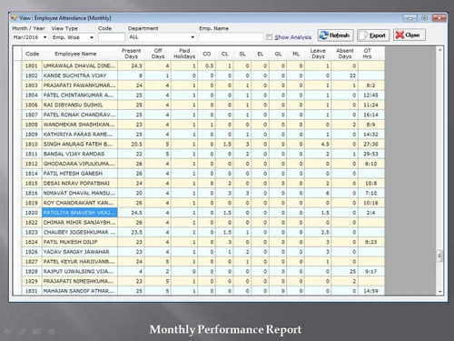Click the previous slide arrow icon
The width and height of the screenshot is (454, 341).
point(7,332)
